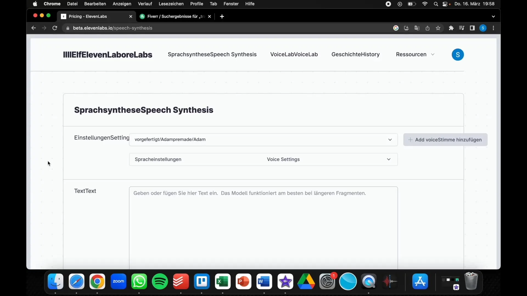Open a new browser tab
This screenshot has width=527, height=296.
point(222,16)
